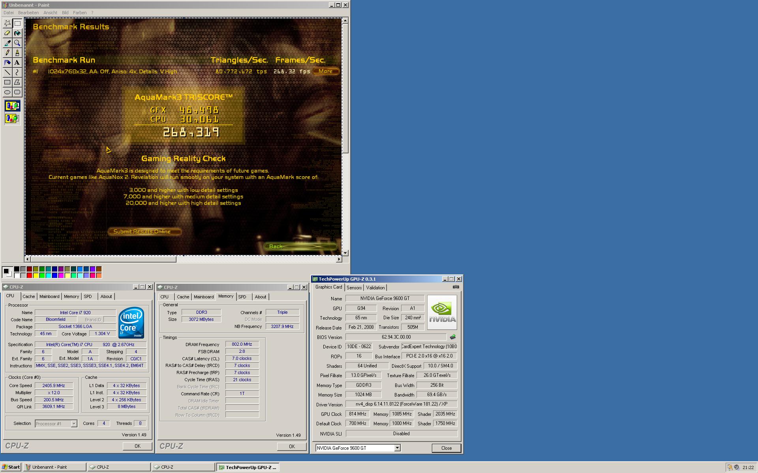Click the BIOS save chip icon in GPU-Z

(452, 337)
